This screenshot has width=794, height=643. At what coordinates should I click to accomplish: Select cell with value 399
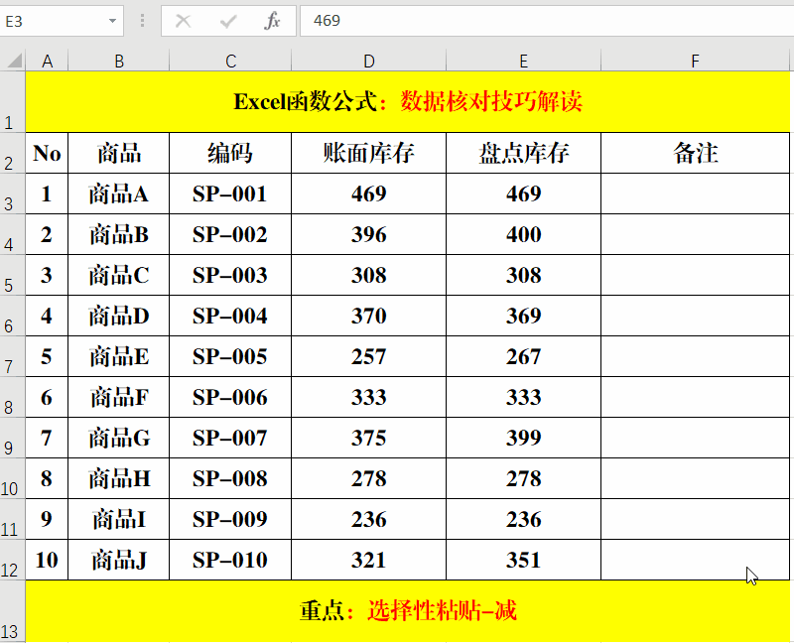[x=524, y=438]
